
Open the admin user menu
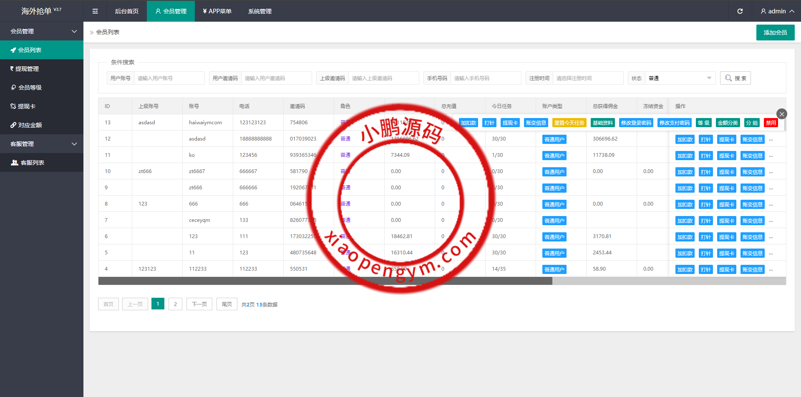777,11
